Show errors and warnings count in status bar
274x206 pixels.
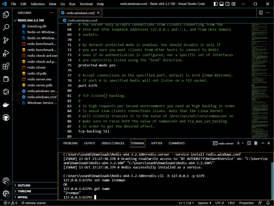point(10,203)
